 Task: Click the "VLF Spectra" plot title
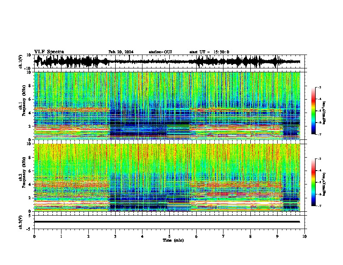[x=49, y=52]
